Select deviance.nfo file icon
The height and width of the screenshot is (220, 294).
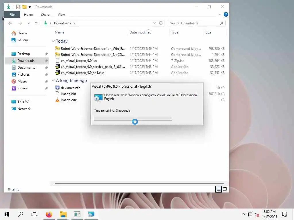(57, 88)
